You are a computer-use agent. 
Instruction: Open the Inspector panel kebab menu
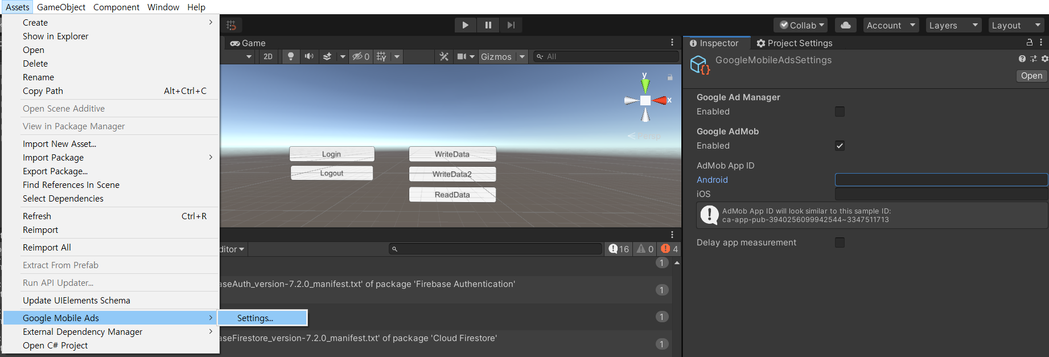coord(1041,43)
